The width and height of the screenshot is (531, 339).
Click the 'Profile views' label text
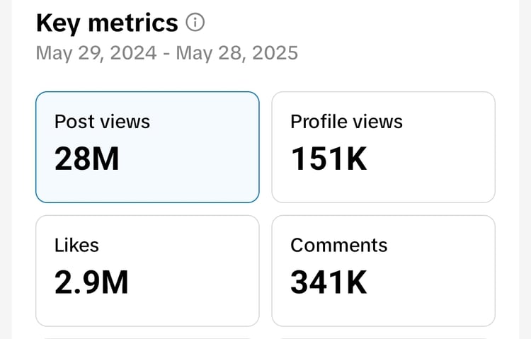(346, 122)
